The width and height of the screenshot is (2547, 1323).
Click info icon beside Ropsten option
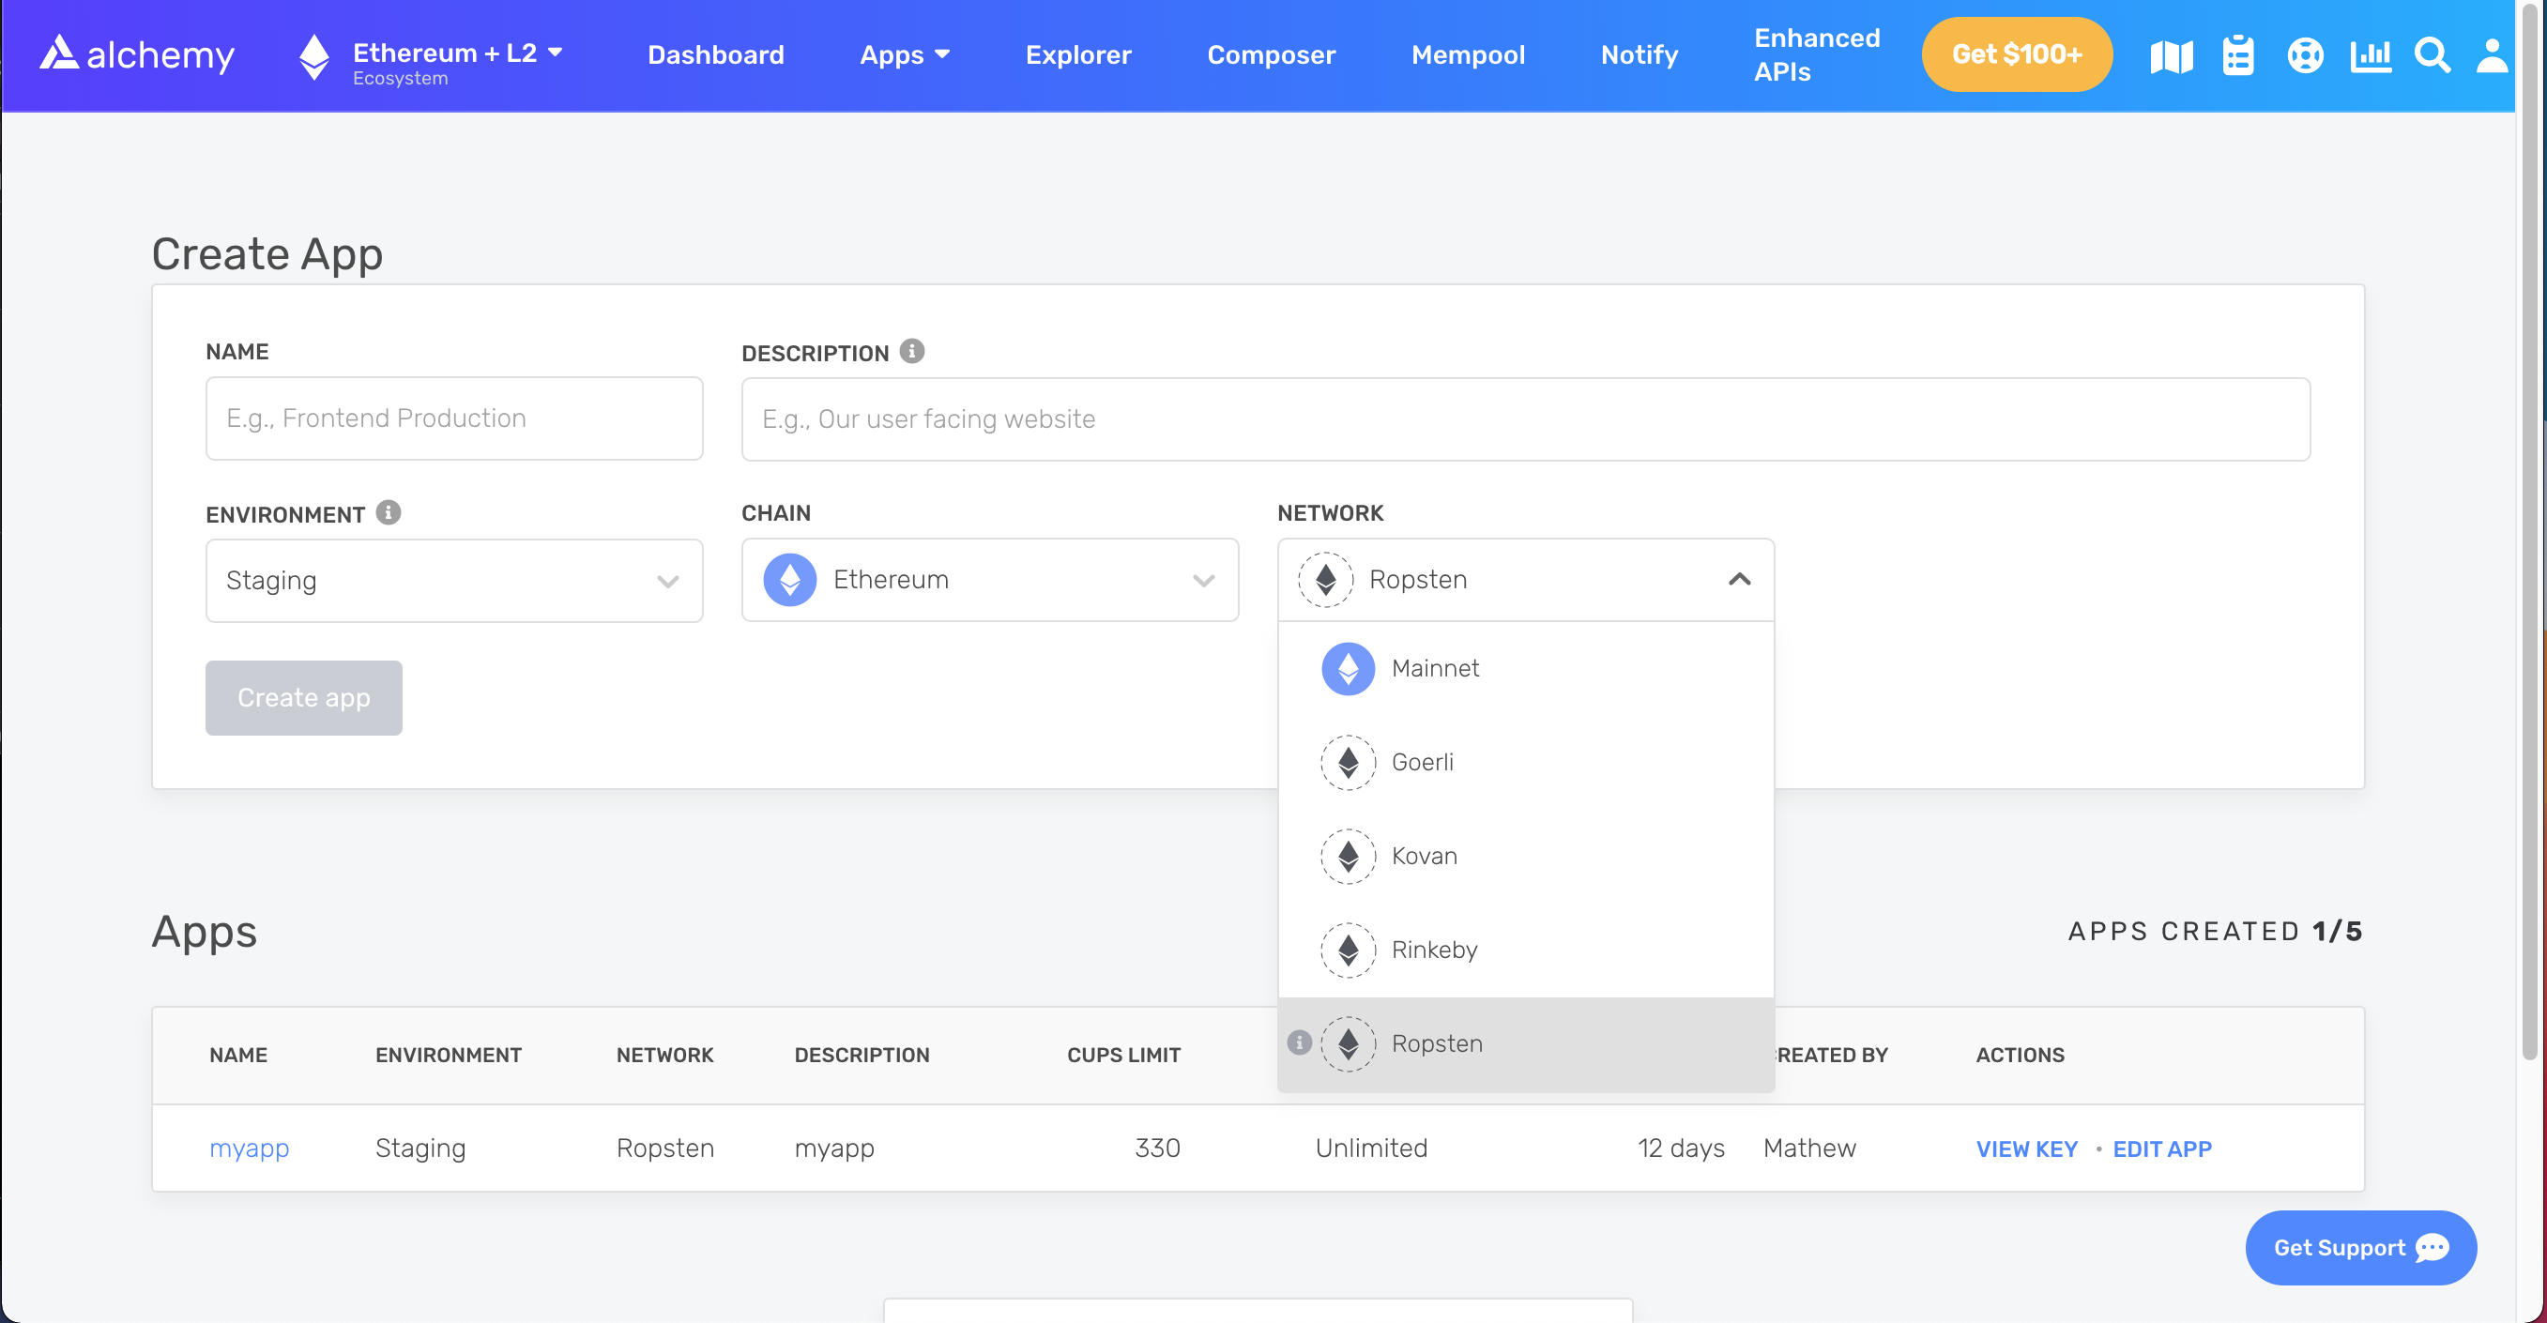pyautogui.click(x=1299, y=1042)
